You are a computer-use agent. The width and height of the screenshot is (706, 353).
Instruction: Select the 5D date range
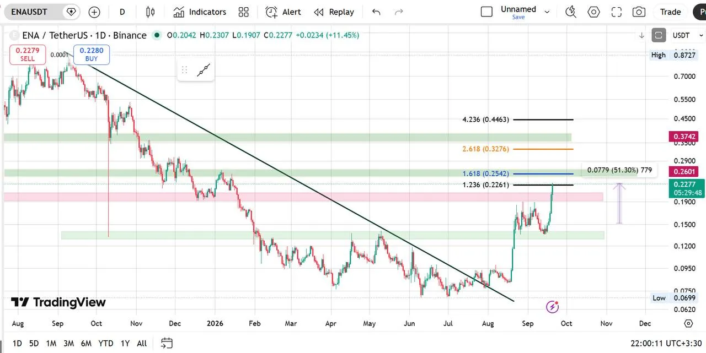click(34, 343)
